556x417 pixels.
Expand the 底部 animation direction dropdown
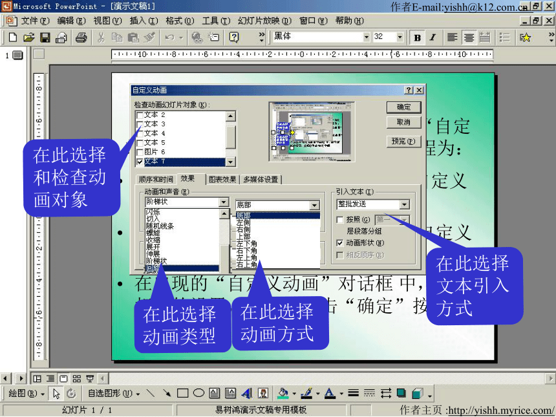click(314, 206)
